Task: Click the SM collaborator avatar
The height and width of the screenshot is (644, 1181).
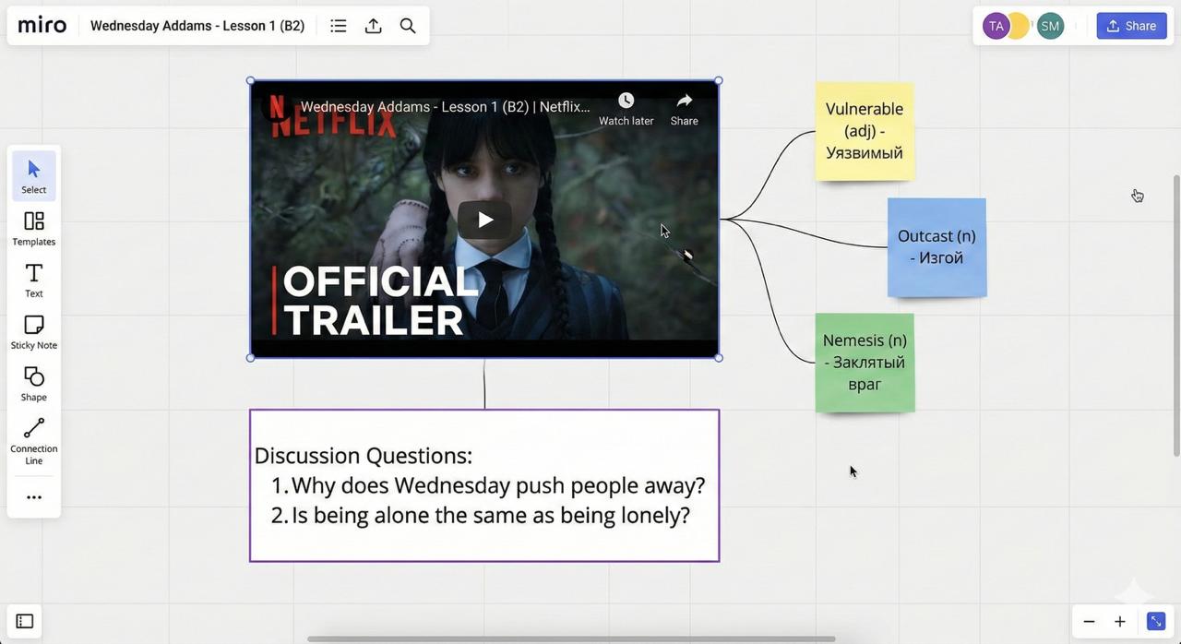Action: pos(1050,26)
